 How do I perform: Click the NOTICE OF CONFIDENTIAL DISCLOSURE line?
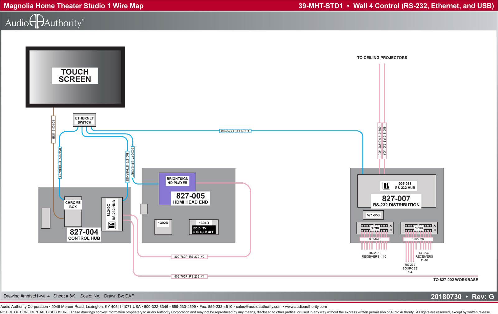click(x=245, y=312)
